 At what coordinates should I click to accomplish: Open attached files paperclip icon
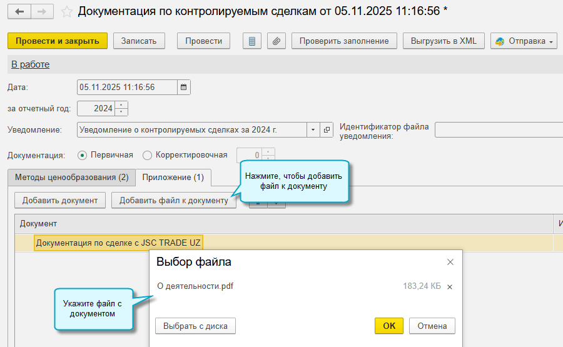tap(276, 41)
